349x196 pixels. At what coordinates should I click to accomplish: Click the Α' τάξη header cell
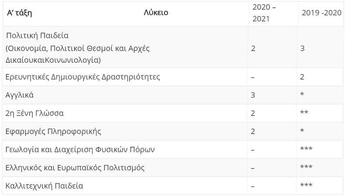coord(19,13)
